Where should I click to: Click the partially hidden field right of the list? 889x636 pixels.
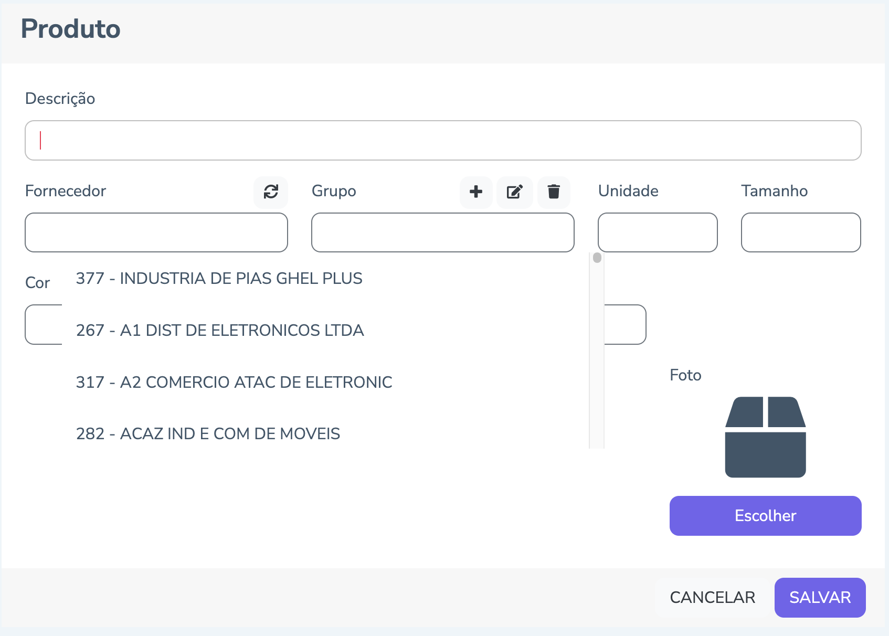click(x=625, y=324)
